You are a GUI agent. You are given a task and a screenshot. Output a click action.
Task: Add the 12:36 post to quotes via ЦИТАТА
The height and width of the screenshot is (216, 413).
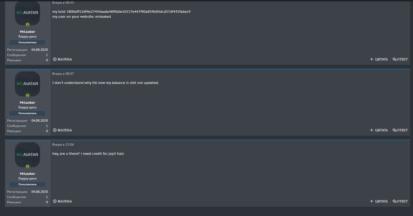(x=379, y=201)
